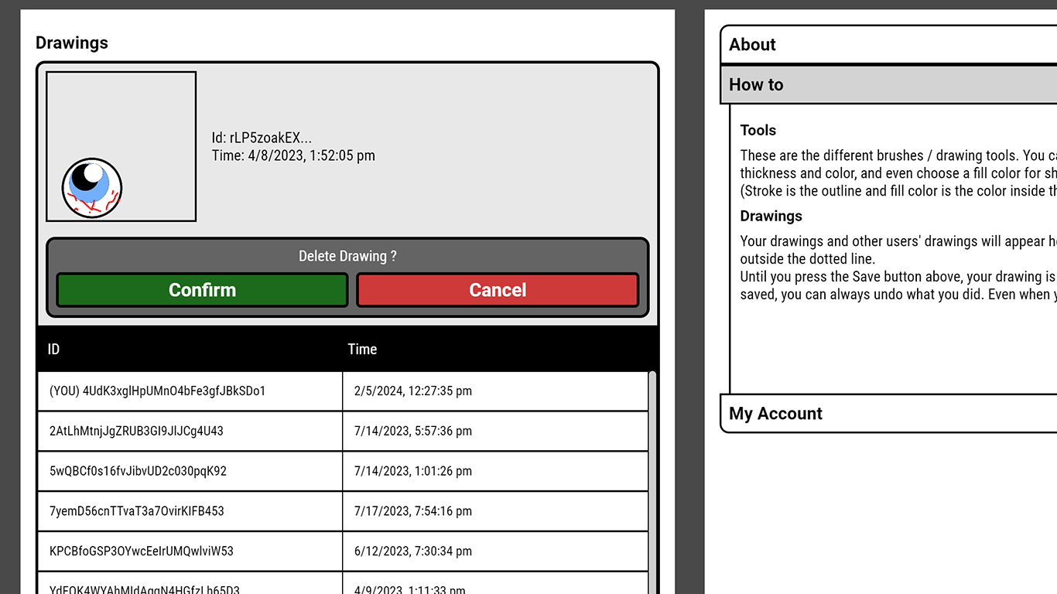Confirm deleting the drawing
Screen dimensions: 1057x594
coord(202,290)
